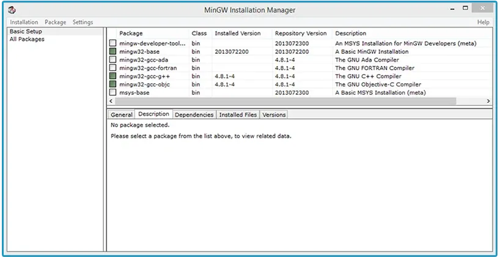
Task: Mark the mingw-developer-toolkit package checkbox
Action: [x=112, y=43]
